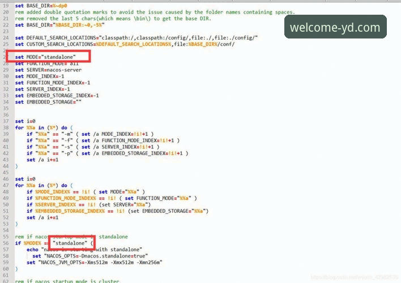Image resolution: width=401 pixels, height=283 pixels.
Task: Click the SERVER=nacos-server assignment
Action: tap(54, 70)
